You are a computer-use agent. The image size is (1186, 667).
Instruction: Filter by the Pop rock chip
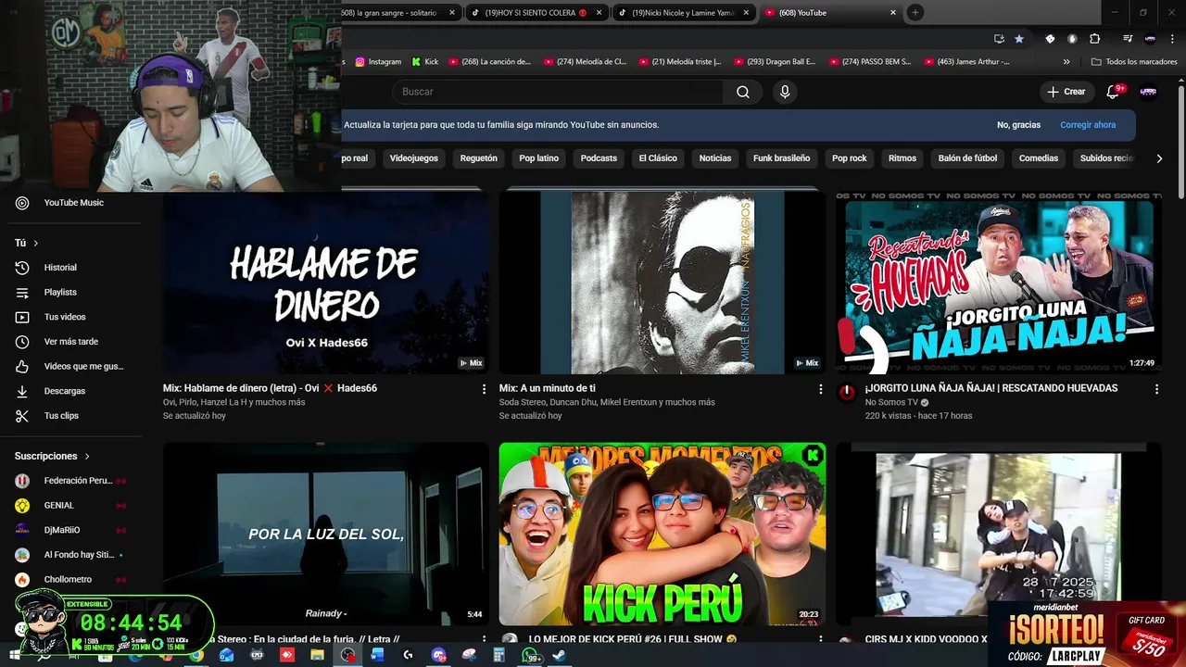pyautogui.click(x=849, y=158)
